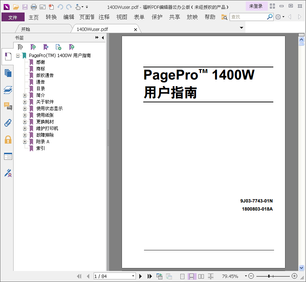Screen dimensions: 306x282
Task: Click the 查找 search input field
Action: pos(248,17)
